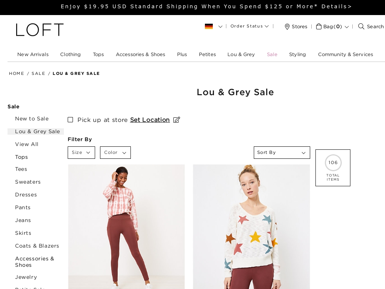Viewport: 385px width, 289px height.
Task: Open the Sort By dropdown
Action: pos(282,152)
